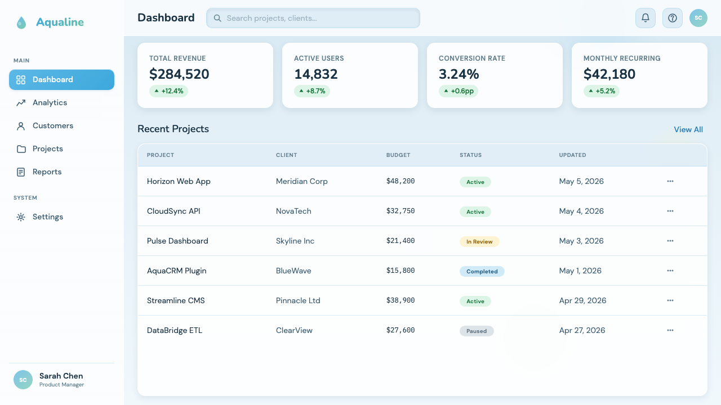Image resolution: width=721 pixels, height=405 pixels.
Task: Open the notifications bell icon
Action: coord(646,18)
